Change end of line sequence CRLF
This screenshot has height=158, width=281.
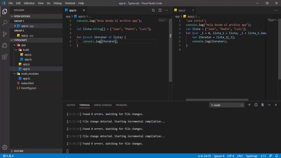click(240, 156)
